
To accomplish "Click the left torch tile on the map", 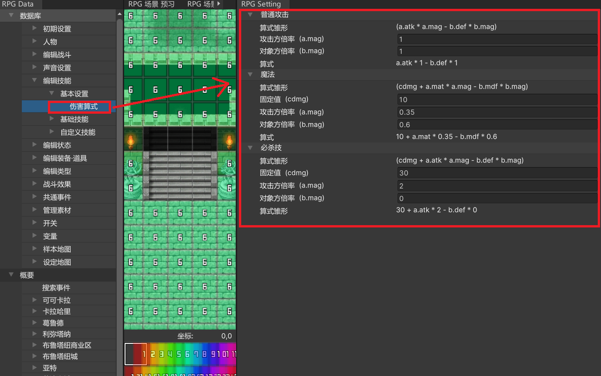I will (131, 139).
